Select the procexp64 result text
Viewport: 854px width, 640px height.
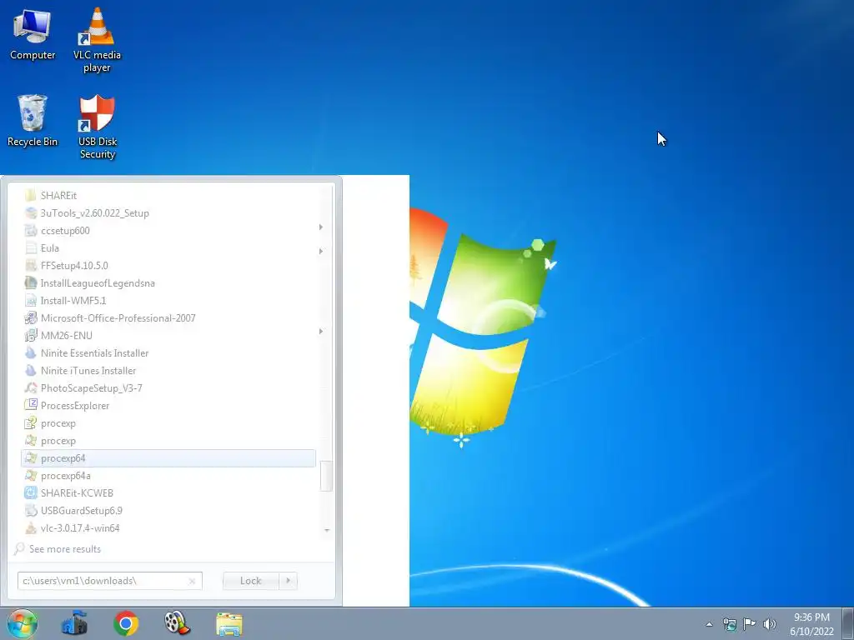pos(63,458)
